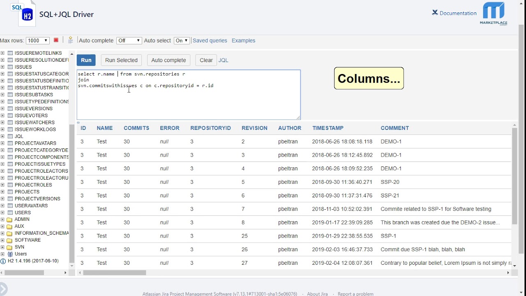
Task: Click the table icon beside USERAVATARS
Action: pyautogui.click(x=10, y=206)
